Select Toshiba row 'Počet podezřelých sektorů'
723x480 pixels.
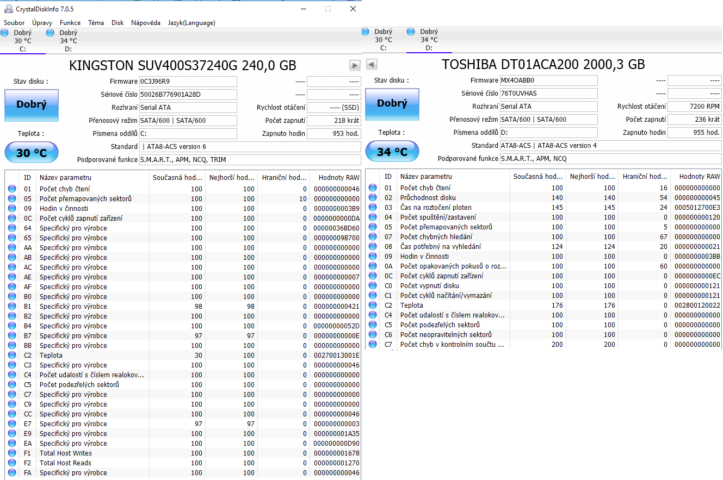(x=543, y=325)
